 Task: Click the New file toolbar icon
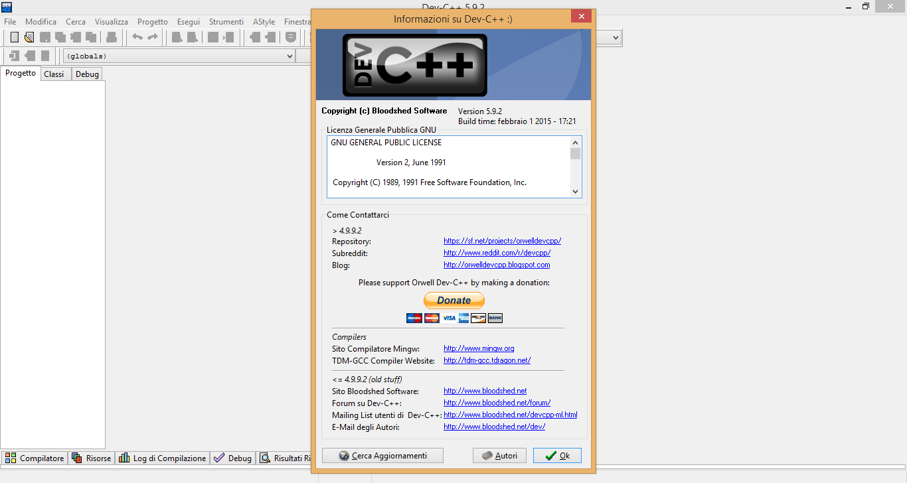(15, 37)
